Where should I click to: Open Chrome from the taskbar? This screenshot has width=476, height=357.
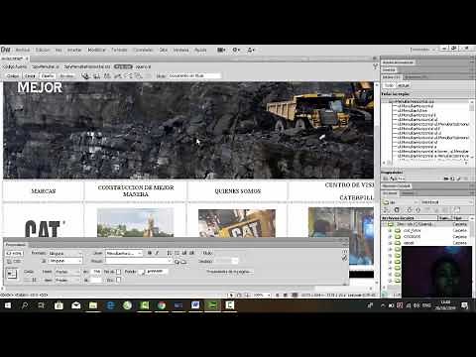(162, 305)
